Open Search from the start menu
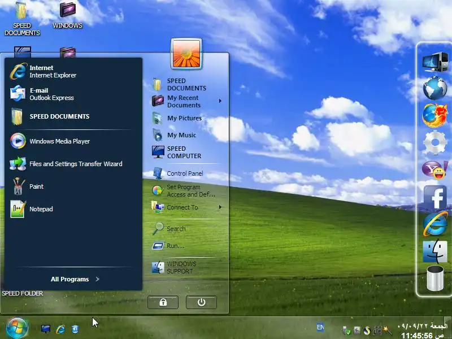Viewport: 452px width, 339px height. click(169, 229)
